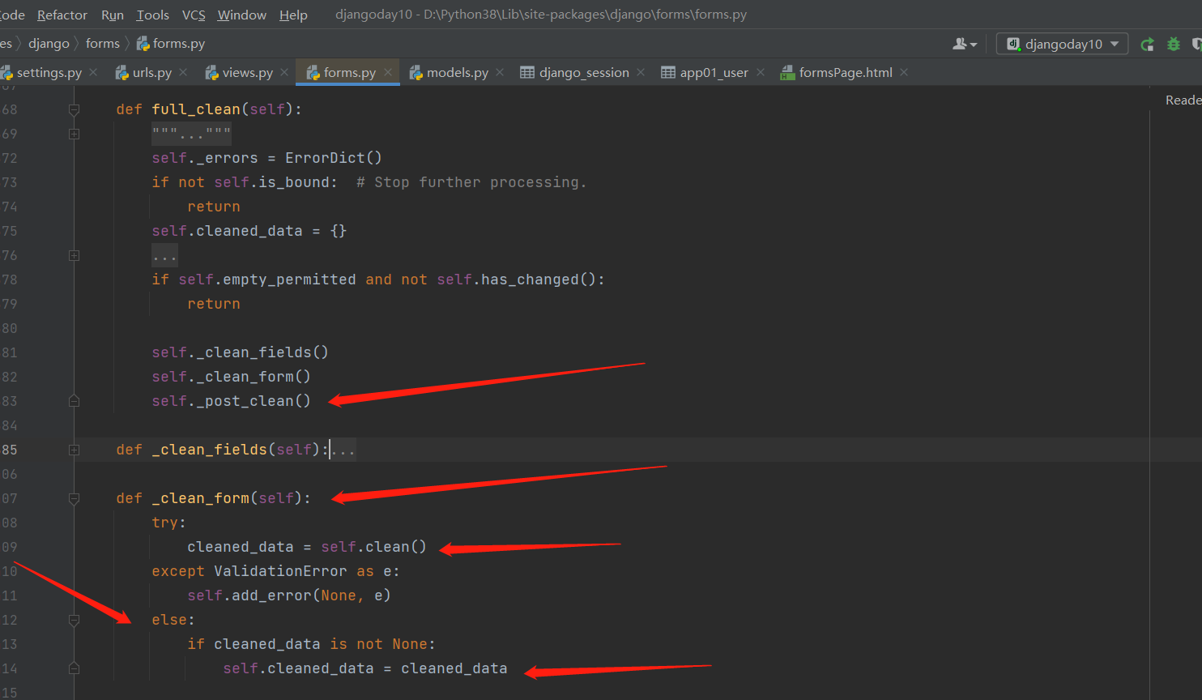Click the django breadcrumb in navigation bar

[49, 43]
